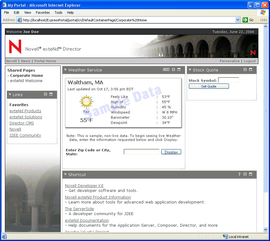Open exteNd Documentation link

point(87,220)
